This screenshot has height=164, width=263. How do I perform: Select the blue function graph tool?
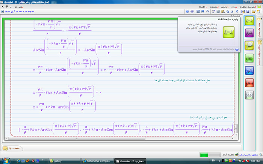click(249, 70)
